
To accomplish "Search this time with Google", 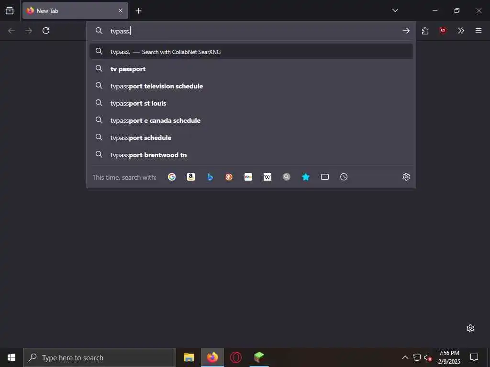I will [172, 177].
